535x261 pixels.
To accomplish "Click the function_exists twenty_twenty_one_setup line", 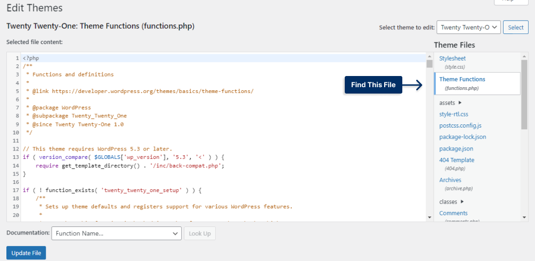I will coord(112,190).
